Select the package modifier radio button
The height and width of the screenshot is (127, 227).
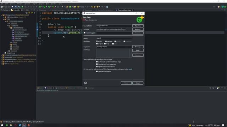click(106, 41)
